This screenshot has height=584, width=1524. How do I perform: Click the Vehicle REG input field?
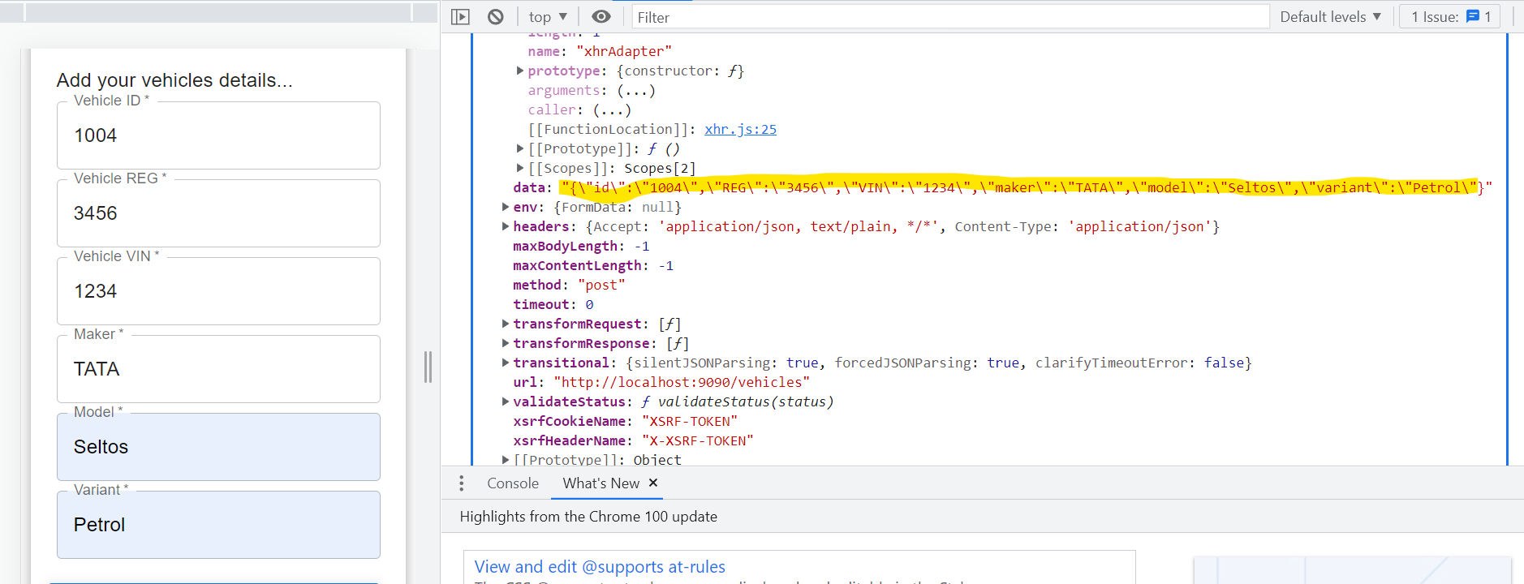(x=218, y=213)
